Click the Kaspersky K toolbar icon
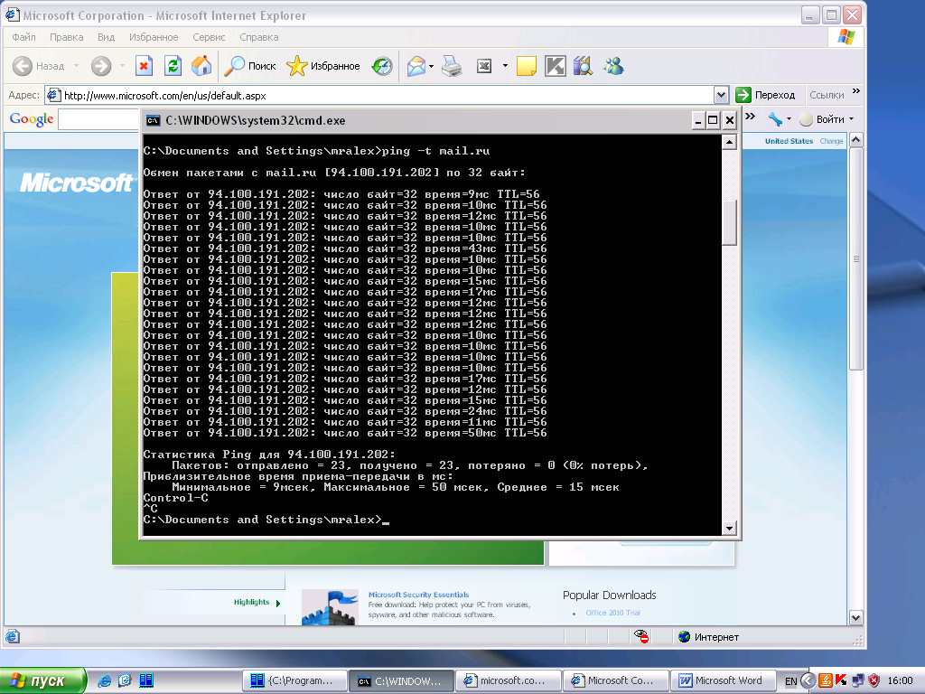Image resolution: width=925 pixels, height=694 pixels. pyautogui.click(x=556, y=66)
